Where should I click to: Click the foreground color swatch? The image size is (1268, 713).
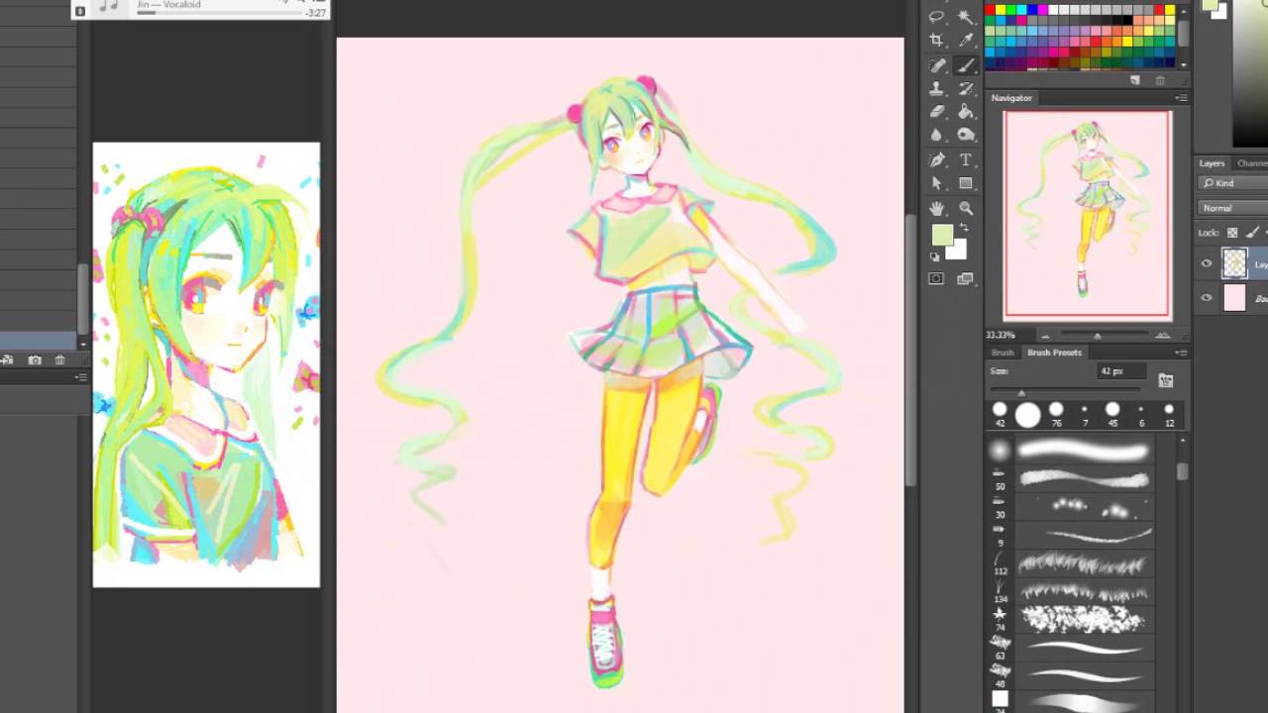click(x=941, y=235)
